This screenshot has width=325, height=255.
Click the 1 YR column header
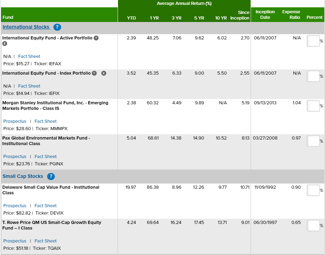[154, 18]
